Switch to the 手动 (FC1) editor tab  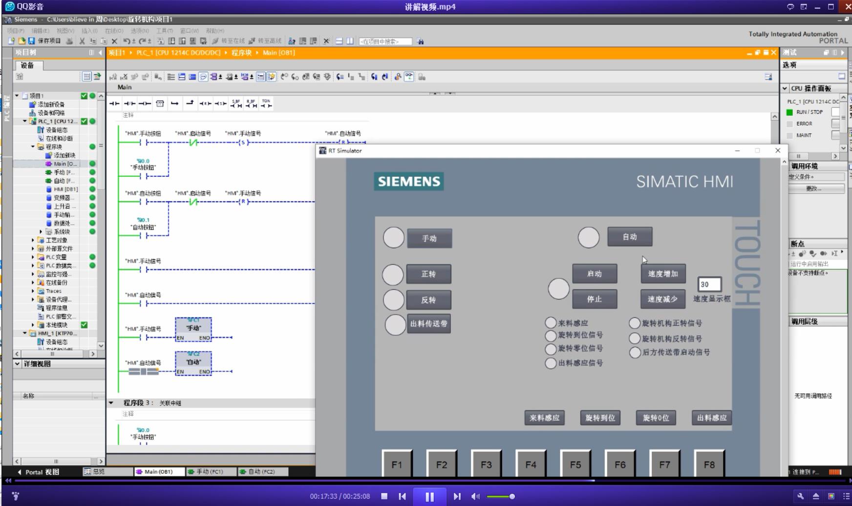[x=210, y=472]
